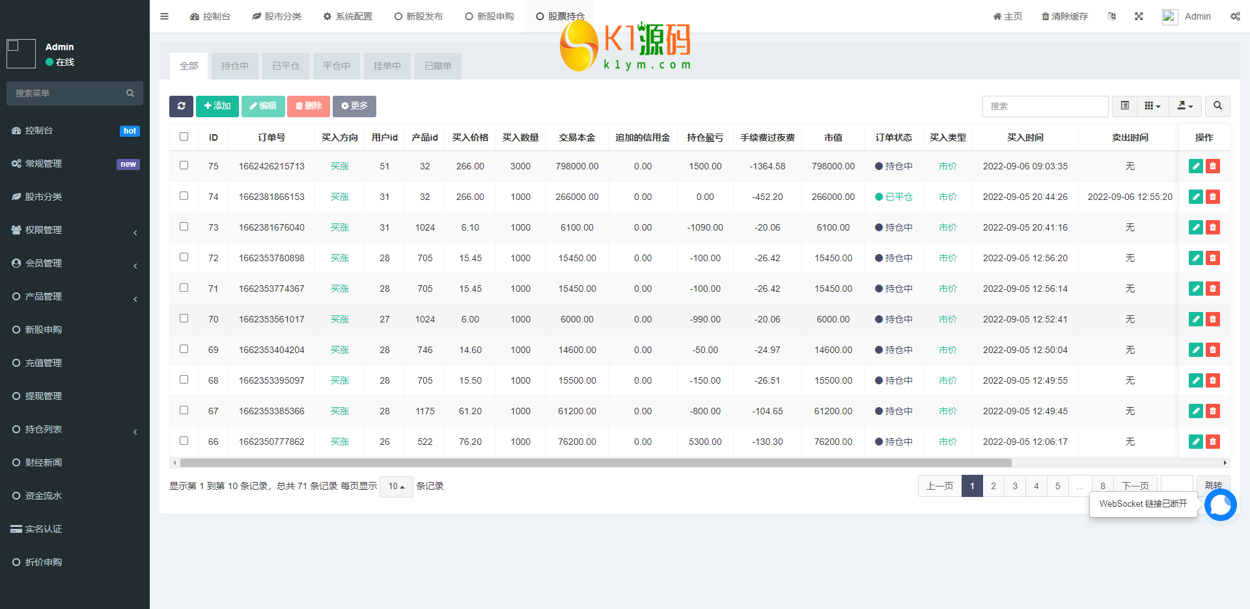Toggle the table view list icon
Screen dimensions: 1250x609
[1124, 106]
